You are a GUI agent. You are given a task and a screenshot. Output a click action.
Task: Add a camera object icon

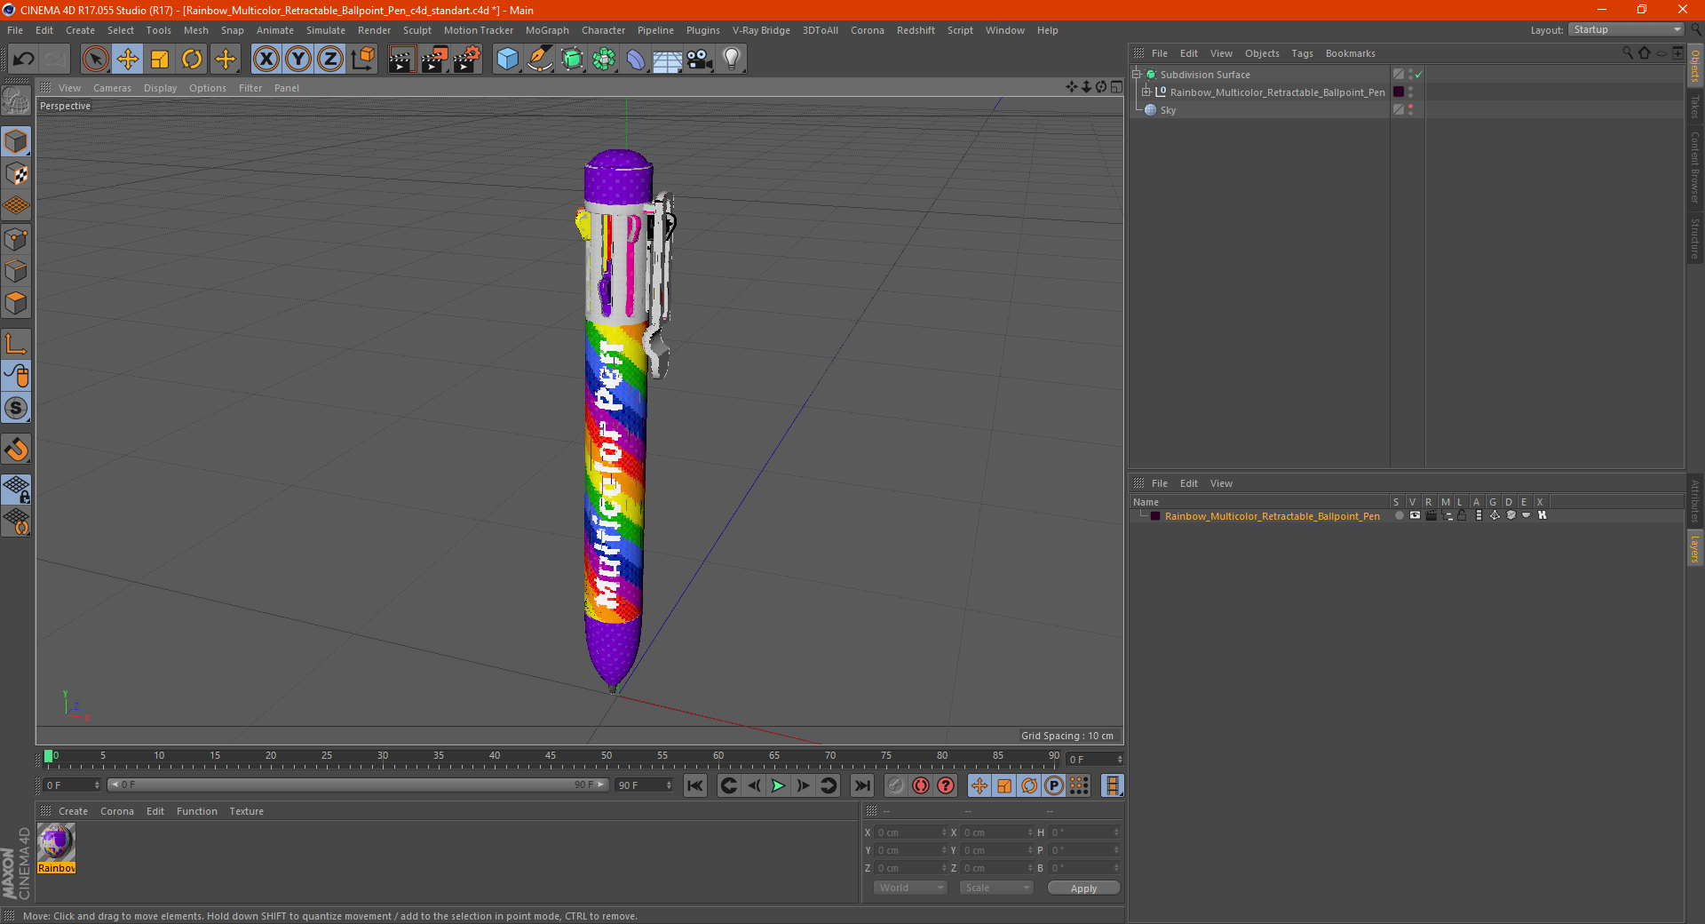pyautogui.click(x=699, y=60)
